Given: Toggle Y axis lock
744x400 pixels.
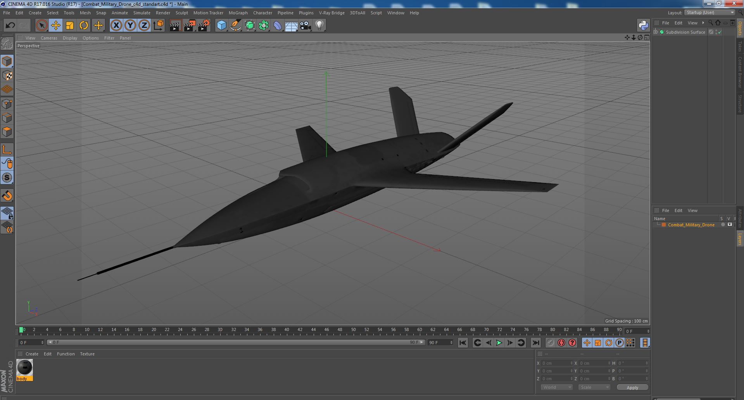Looking at the screenshot, I should 130,26.
